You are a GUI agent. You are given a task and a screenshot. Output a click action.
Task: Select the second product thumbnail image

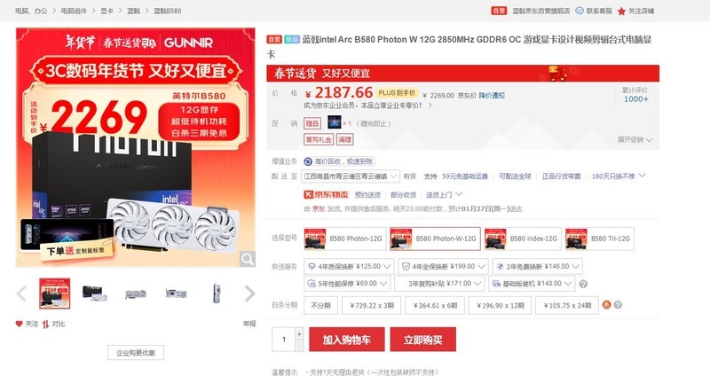(95, 294)
